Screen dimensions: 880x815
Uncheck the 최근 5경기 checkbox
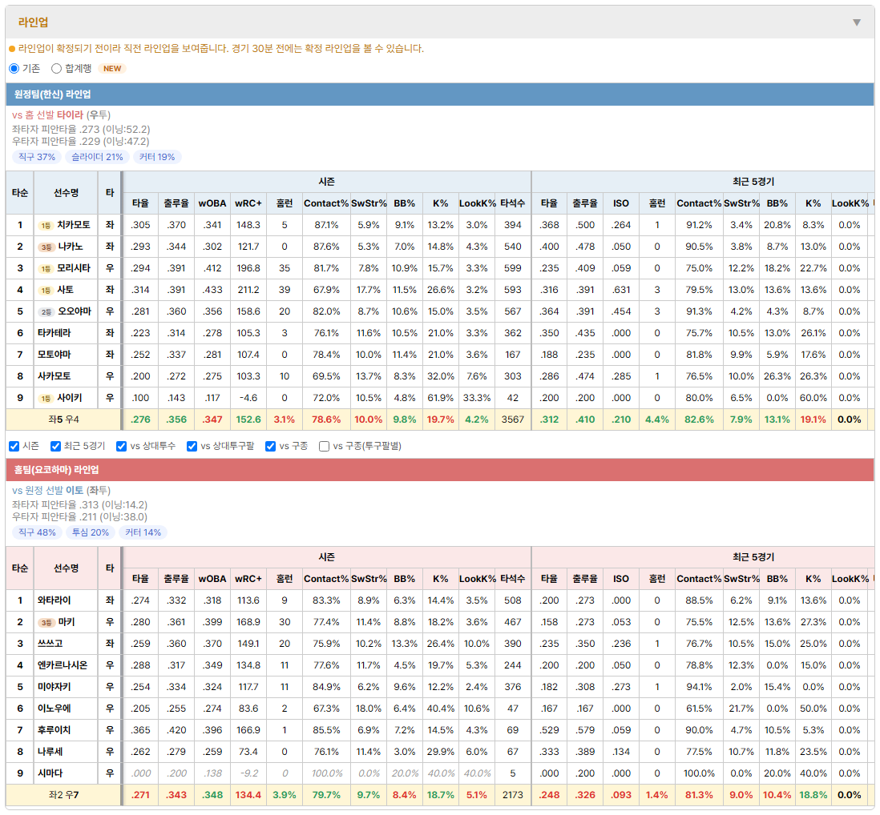coord(55,446)
